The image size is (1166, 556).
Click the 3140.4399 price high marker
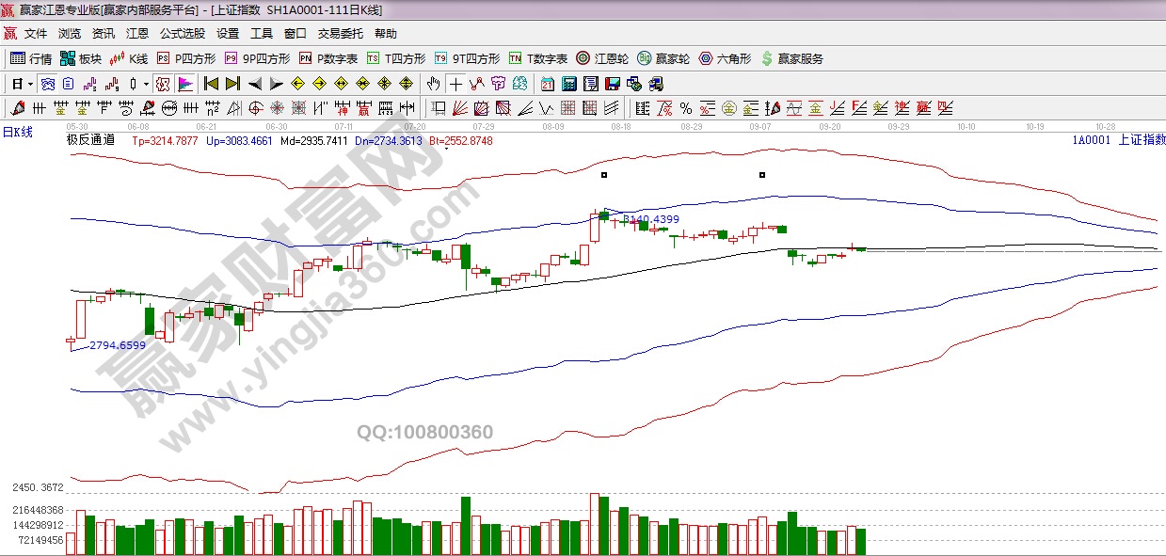tap(650, 219)
